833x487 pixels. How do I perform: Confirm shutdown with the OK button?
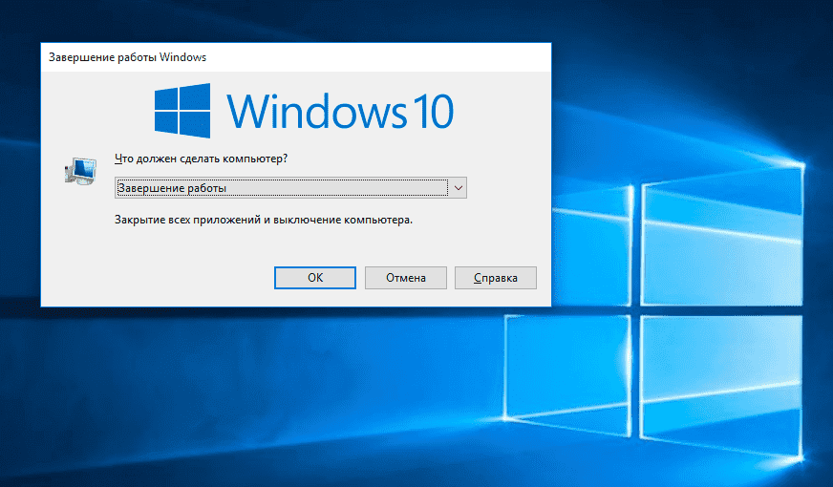[315, 278]
